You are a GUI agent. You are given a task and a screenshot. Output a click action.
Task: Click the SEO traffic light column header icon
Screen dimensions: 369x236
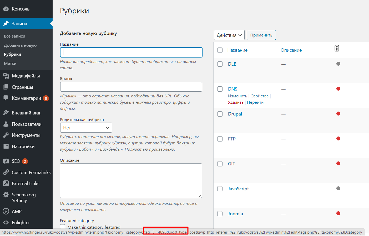(x=337, y=48)
